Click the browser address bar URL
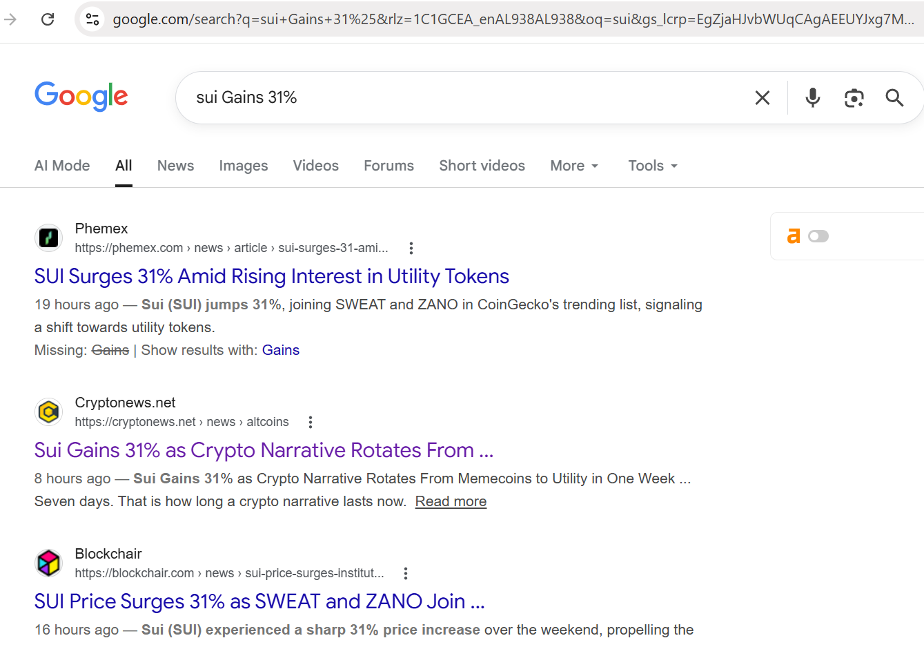The height and width of the screenshot is (647, 924). click(513, 19)
